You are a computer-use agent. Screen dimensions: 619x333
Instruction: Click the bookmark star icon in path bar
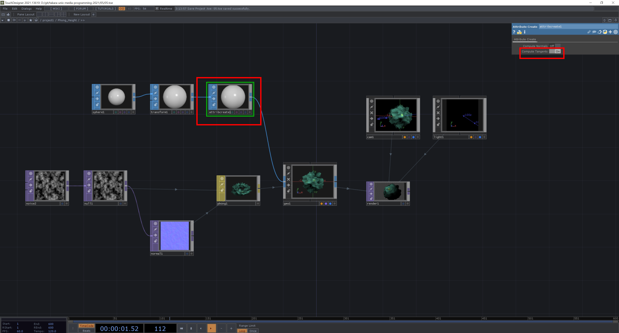coord(31,20)
